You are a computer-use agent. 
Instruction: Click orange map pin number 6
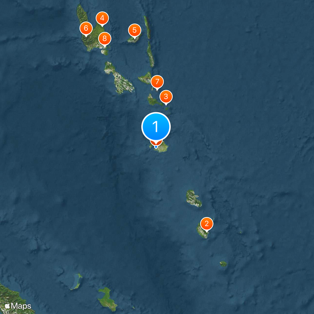coord(86,28)
